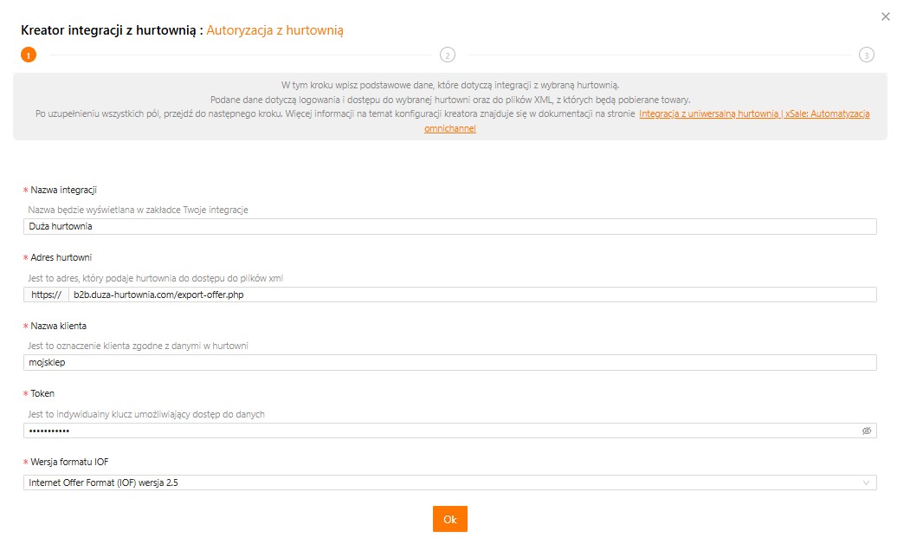This screenshot has width=897, height=557.
Task: Open the Internet Offer Format version 2.5 selector
Action: [433, 483]
